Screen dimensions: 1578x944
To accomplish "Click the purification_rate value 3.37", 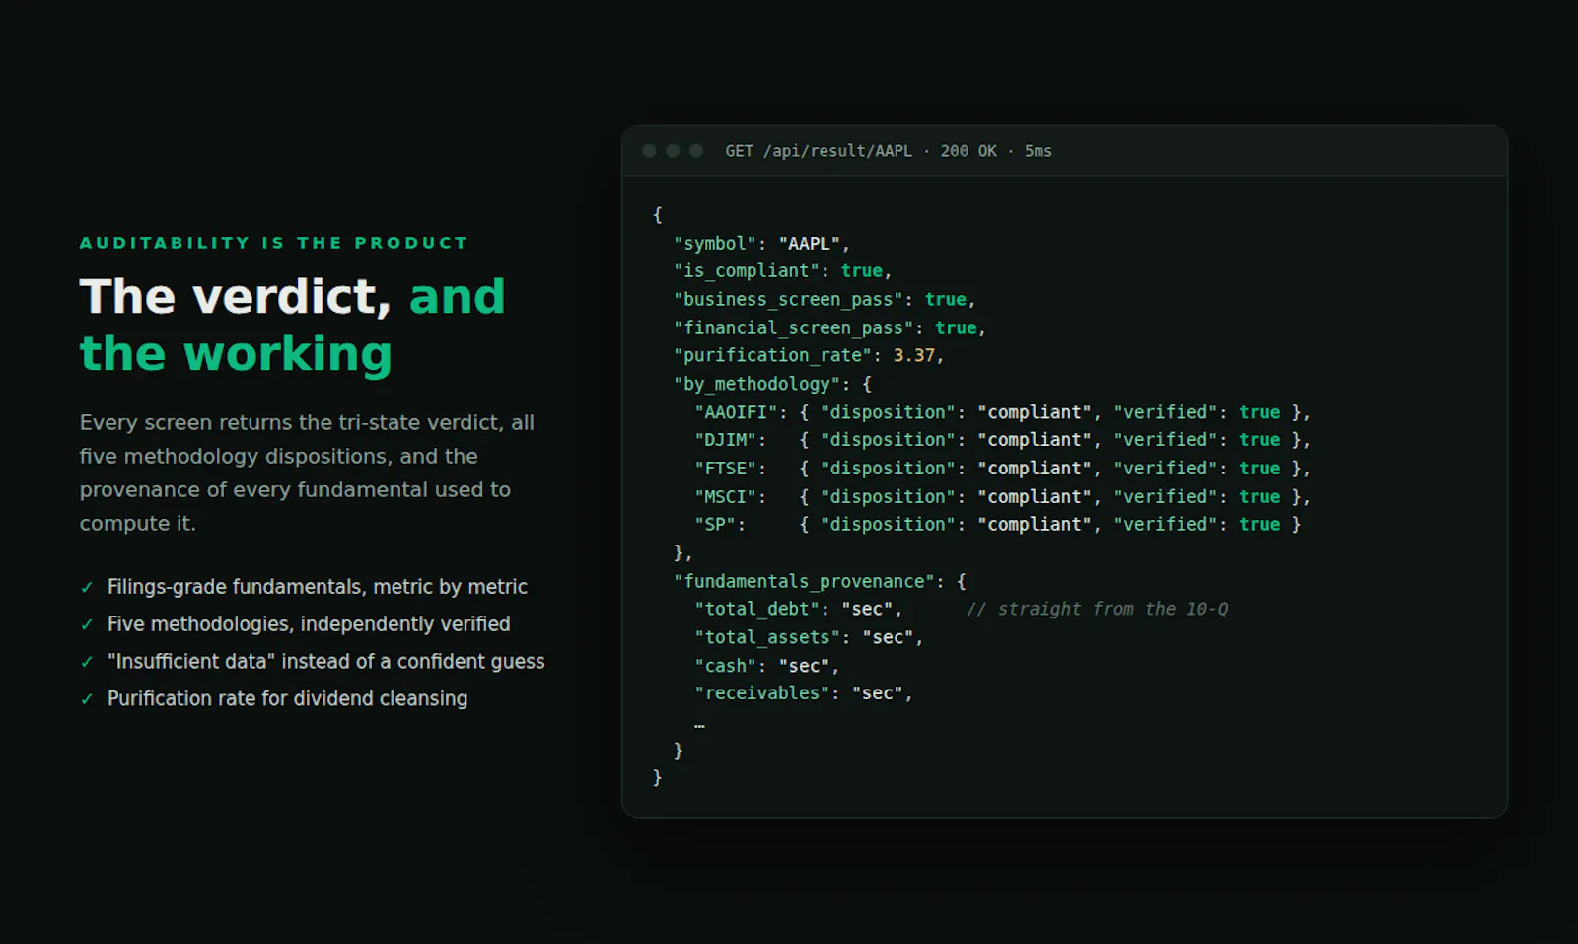I will tap(914, 355).
